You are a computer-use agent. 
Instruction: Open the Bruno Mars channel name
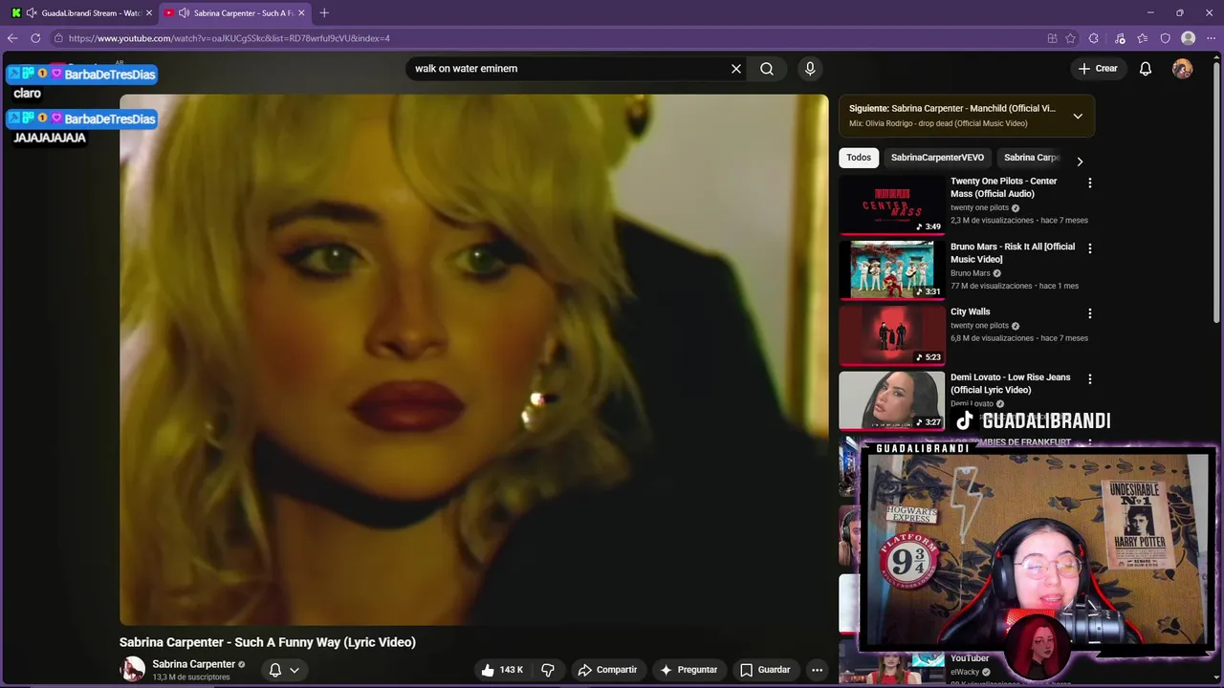point(970,273)
